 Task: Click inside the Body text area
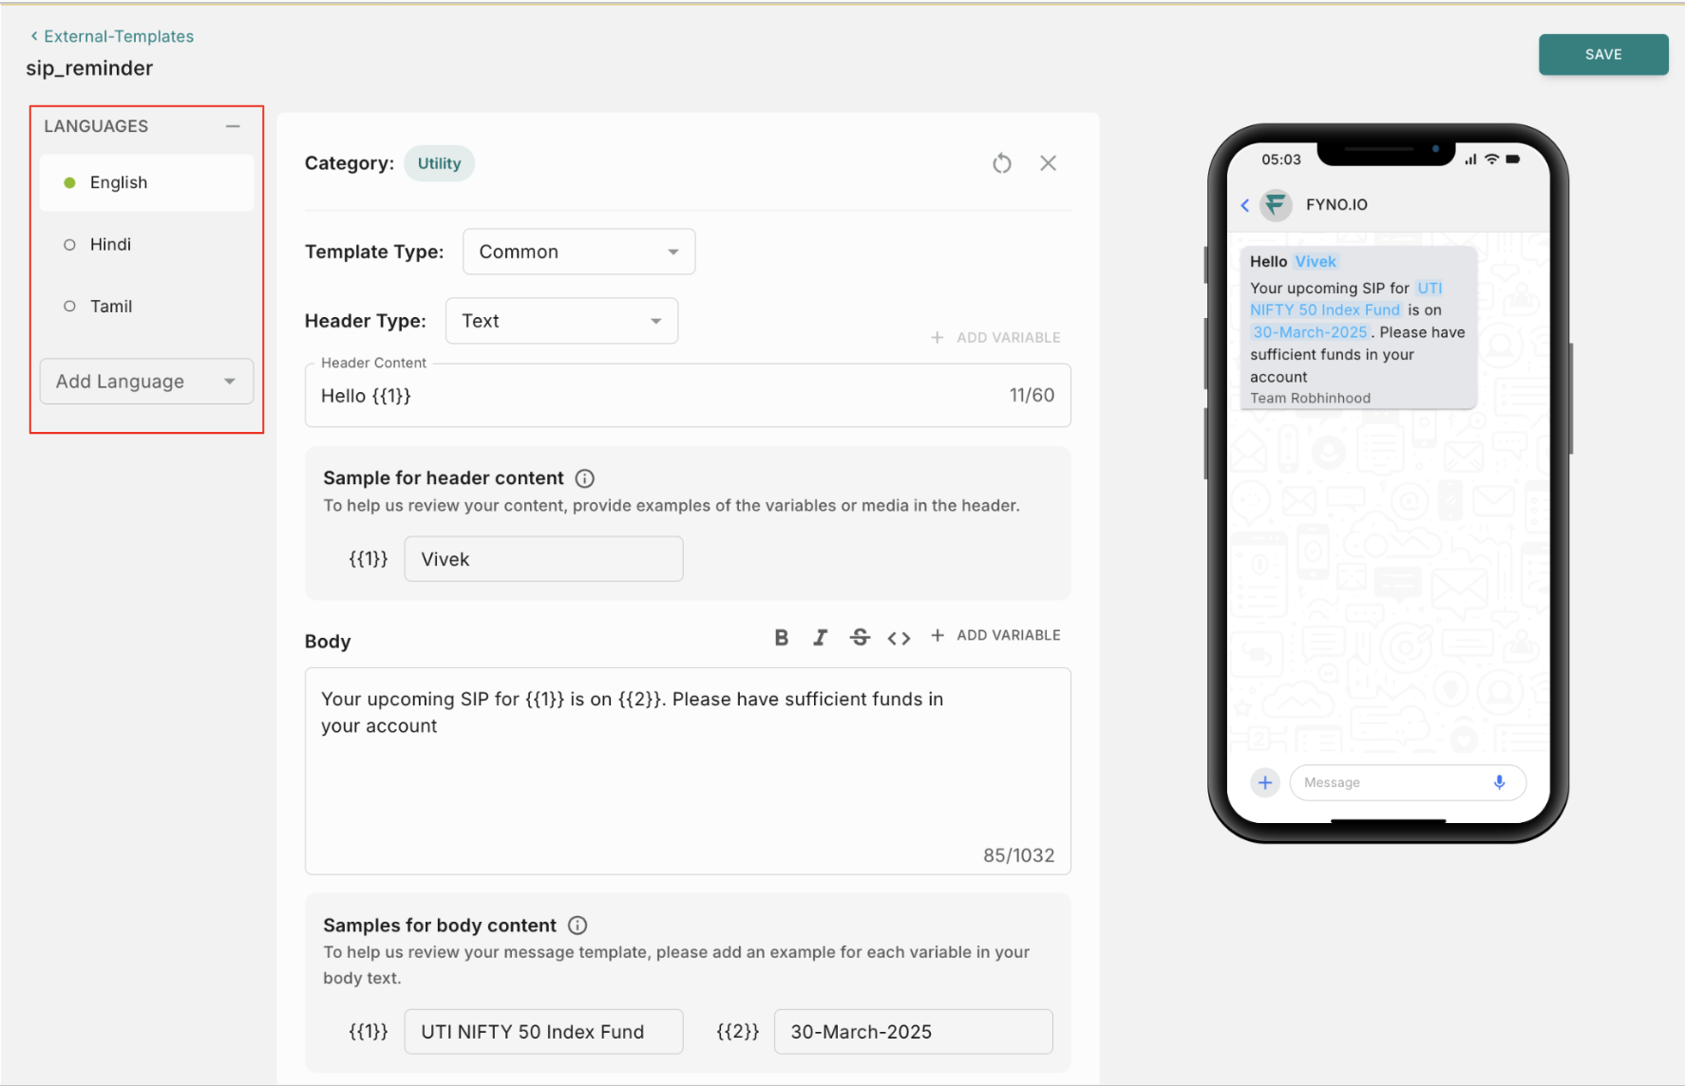tap(688, 771)
